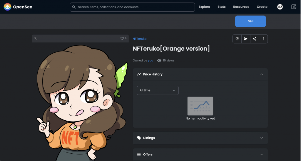This screenshot has width=301, height=161.
Task: Click the search items input field
Action: coord(132,7)
